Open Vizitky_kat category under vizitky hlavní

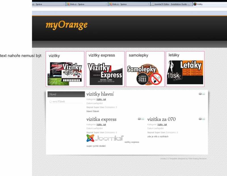(101, 99)
